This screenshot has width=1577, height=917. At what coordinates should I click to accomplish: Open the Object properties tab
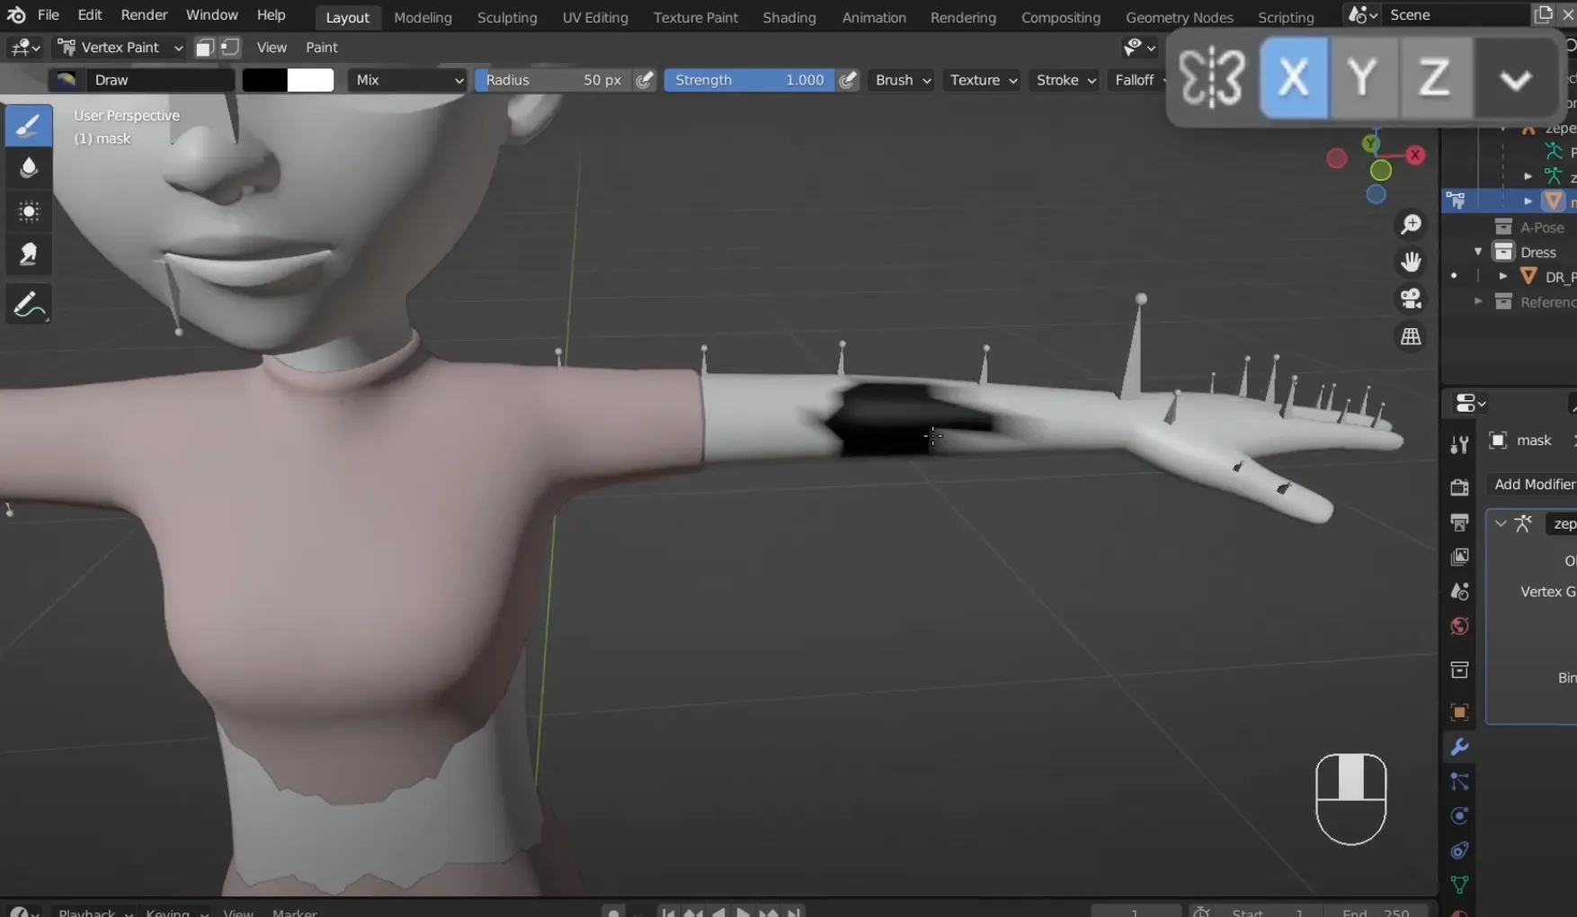coord(1459,712)
